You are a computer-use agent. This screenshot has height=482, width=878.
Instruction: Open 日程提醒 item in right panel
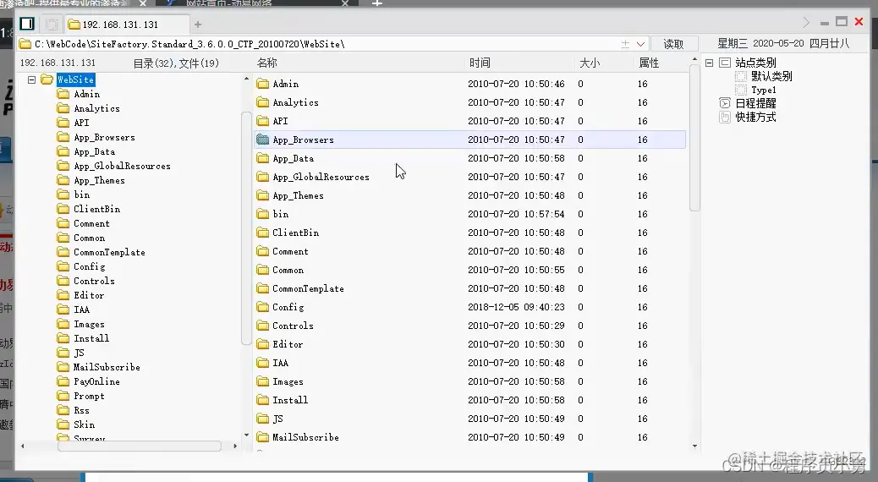(x=756, y=103)
